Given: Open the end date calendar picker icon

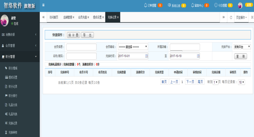Looking at the screenshot, I should tap(198, 56).
